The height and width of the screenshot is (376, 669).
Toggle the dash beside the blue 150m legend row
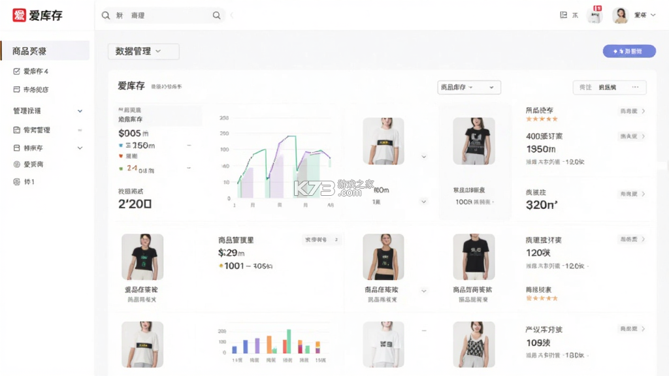pos(189,146)
